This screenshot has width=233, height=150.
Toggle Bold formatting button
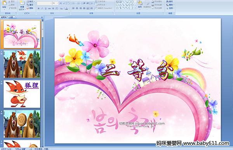(x=38, y=9)
